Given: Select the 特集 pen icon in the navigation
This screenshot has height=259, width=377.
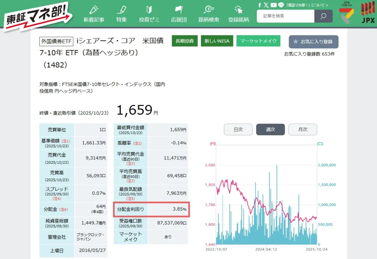Looking at the screenshot, I should point(121,11).
